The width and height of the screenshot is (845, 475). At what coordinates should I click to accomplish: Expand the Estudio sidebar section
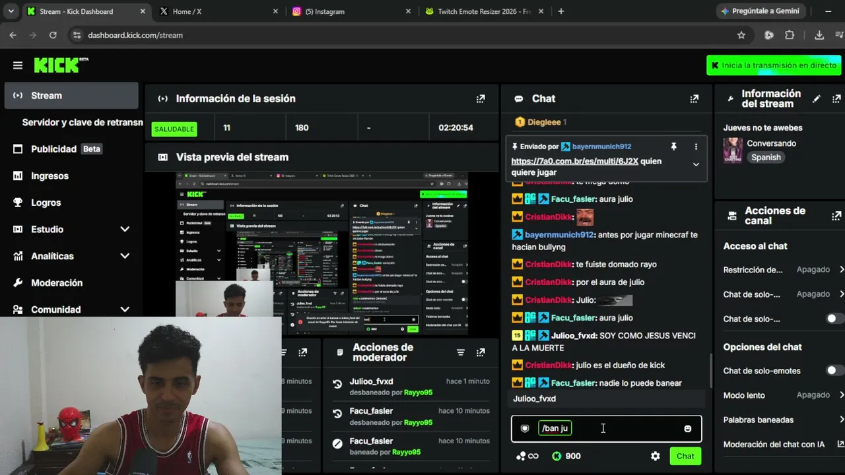pos(125,229)
